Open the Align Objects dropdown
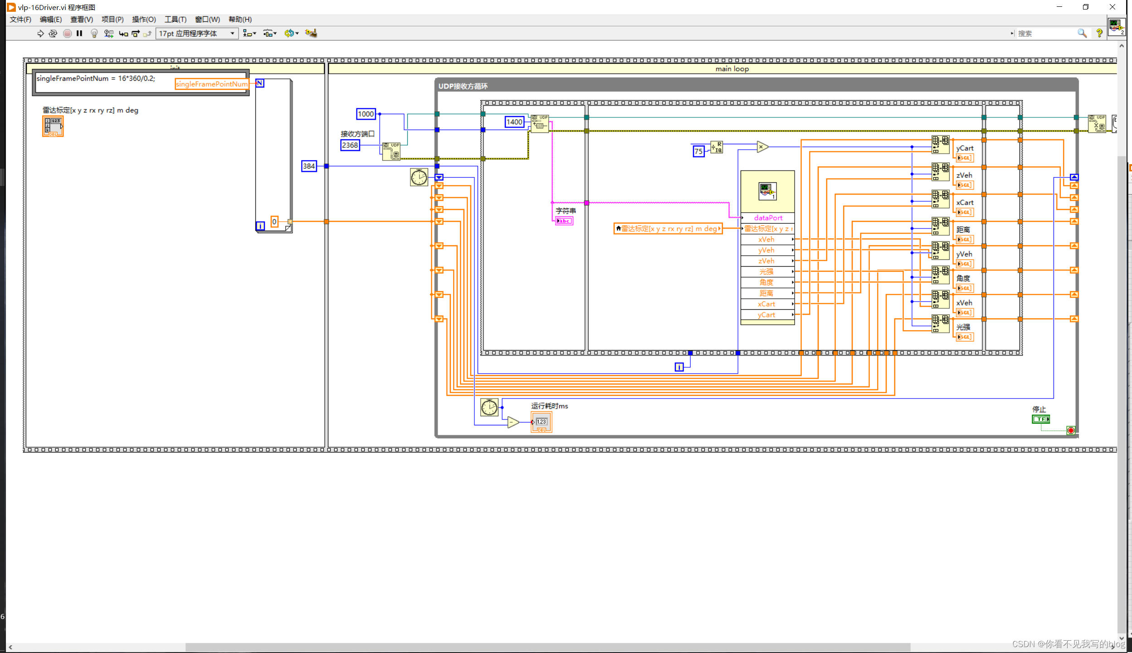1132x653 pixels. [249, 34]
